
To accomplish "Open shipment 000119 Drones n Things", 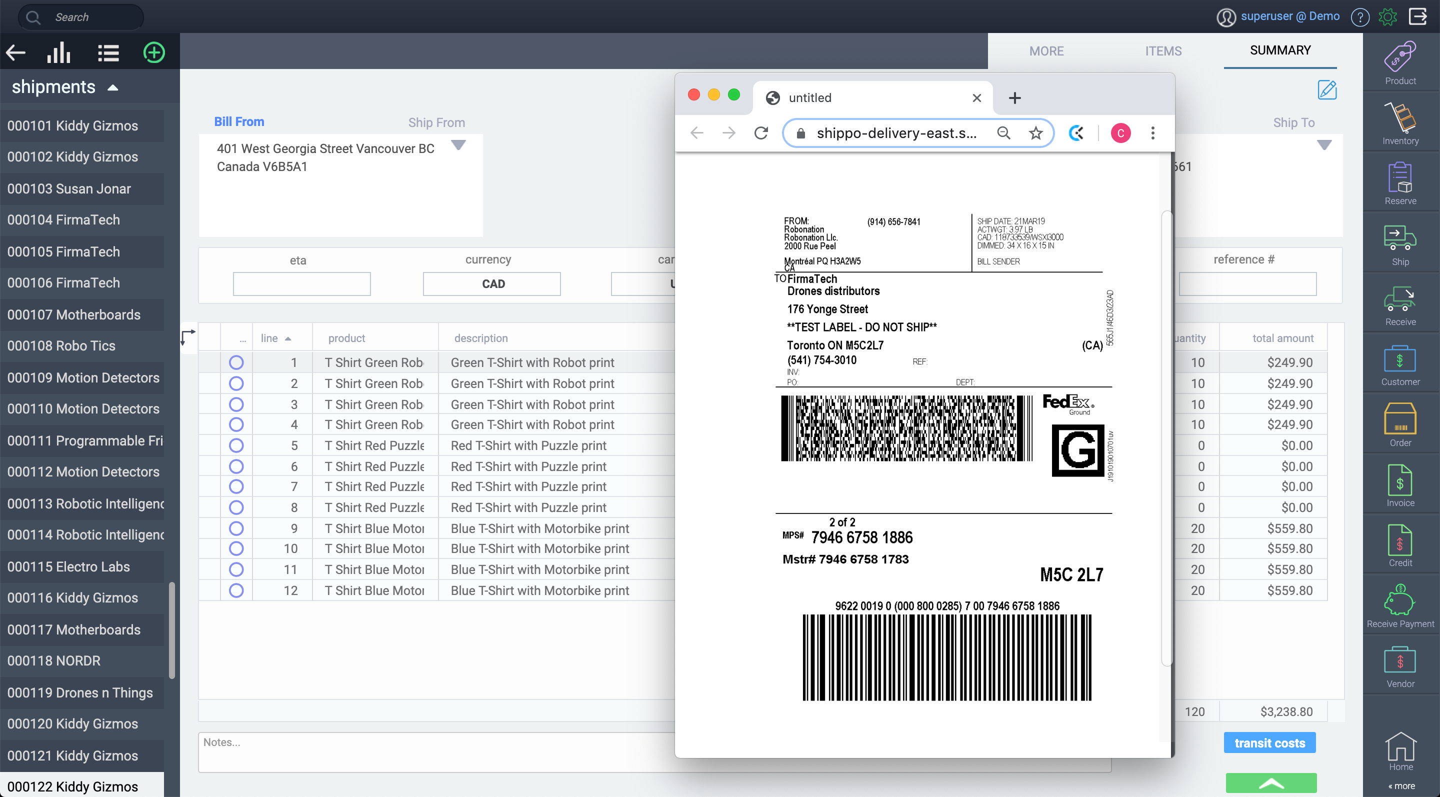I will pyautogui.click(x=80, y=692).
